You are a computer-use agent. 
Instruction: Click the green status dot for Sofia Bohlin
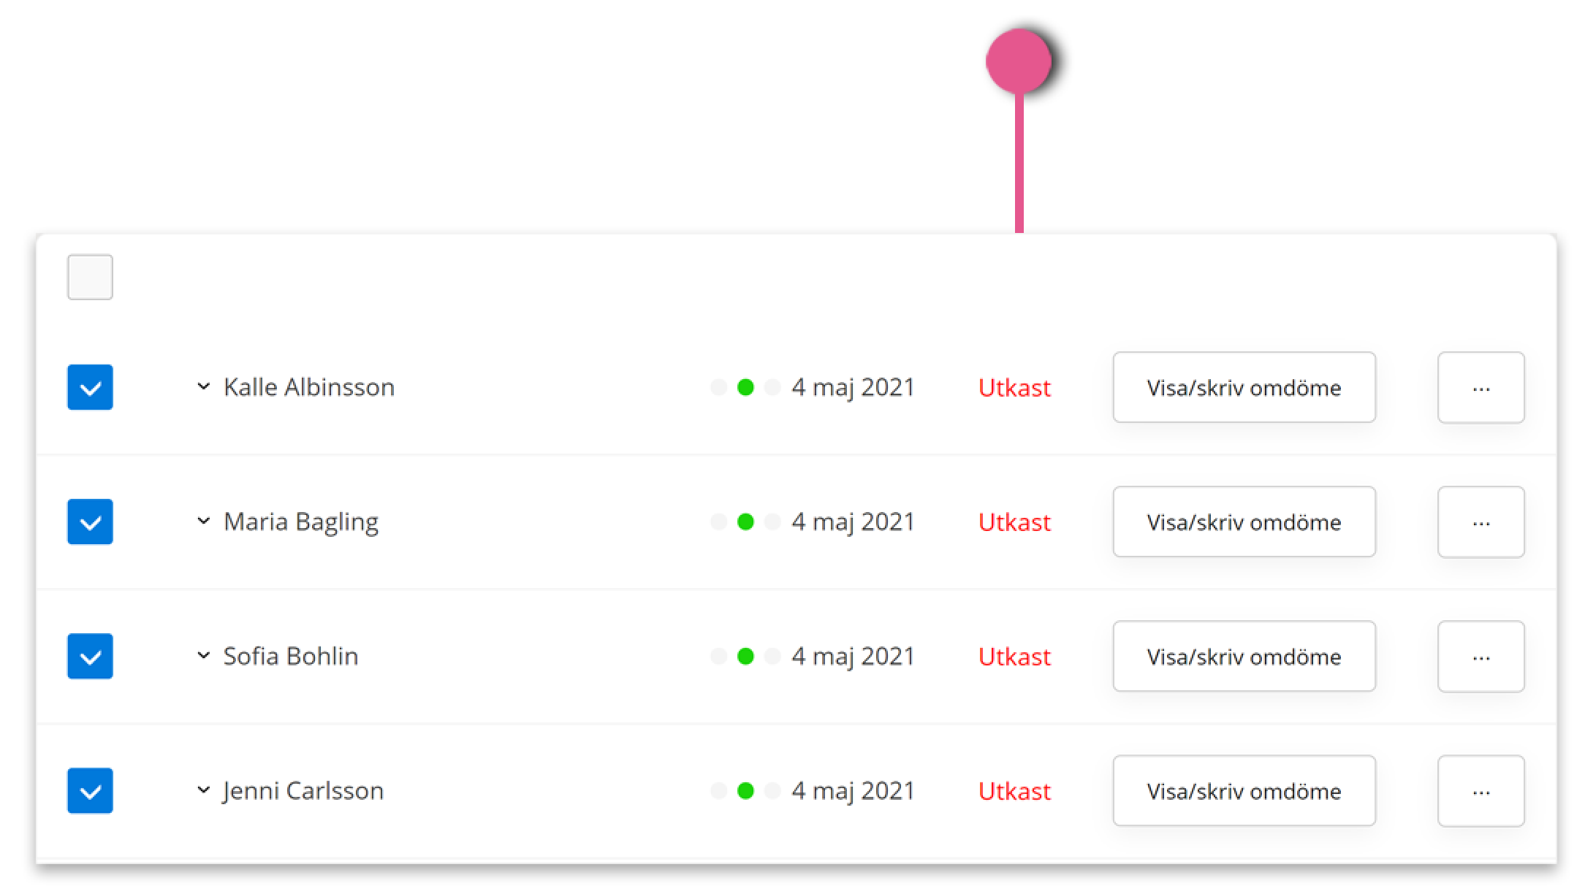tap(745, 656)
